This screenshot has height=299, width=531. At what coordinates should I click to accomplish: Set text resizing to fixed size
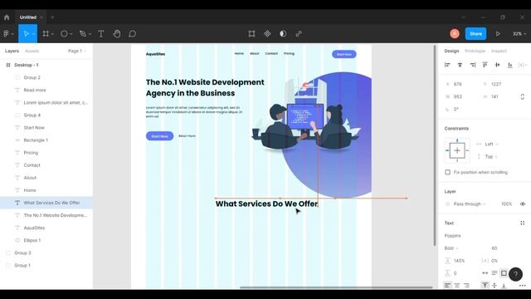(504, 273)
